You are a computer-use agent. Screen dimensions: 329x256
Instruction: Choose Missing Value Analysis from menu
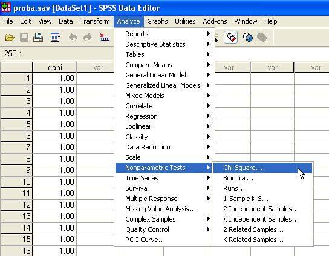click(x=163, y=209)
